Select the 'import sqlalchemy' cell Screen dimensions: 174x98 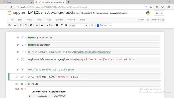(93, 45)
